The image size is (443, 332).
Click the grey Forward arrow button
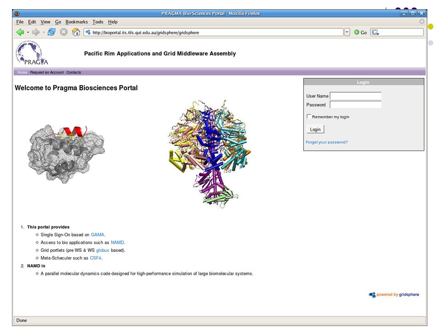36,32
